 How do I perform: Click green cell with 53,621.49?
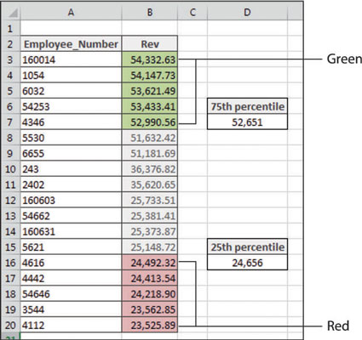pos(150,91)
